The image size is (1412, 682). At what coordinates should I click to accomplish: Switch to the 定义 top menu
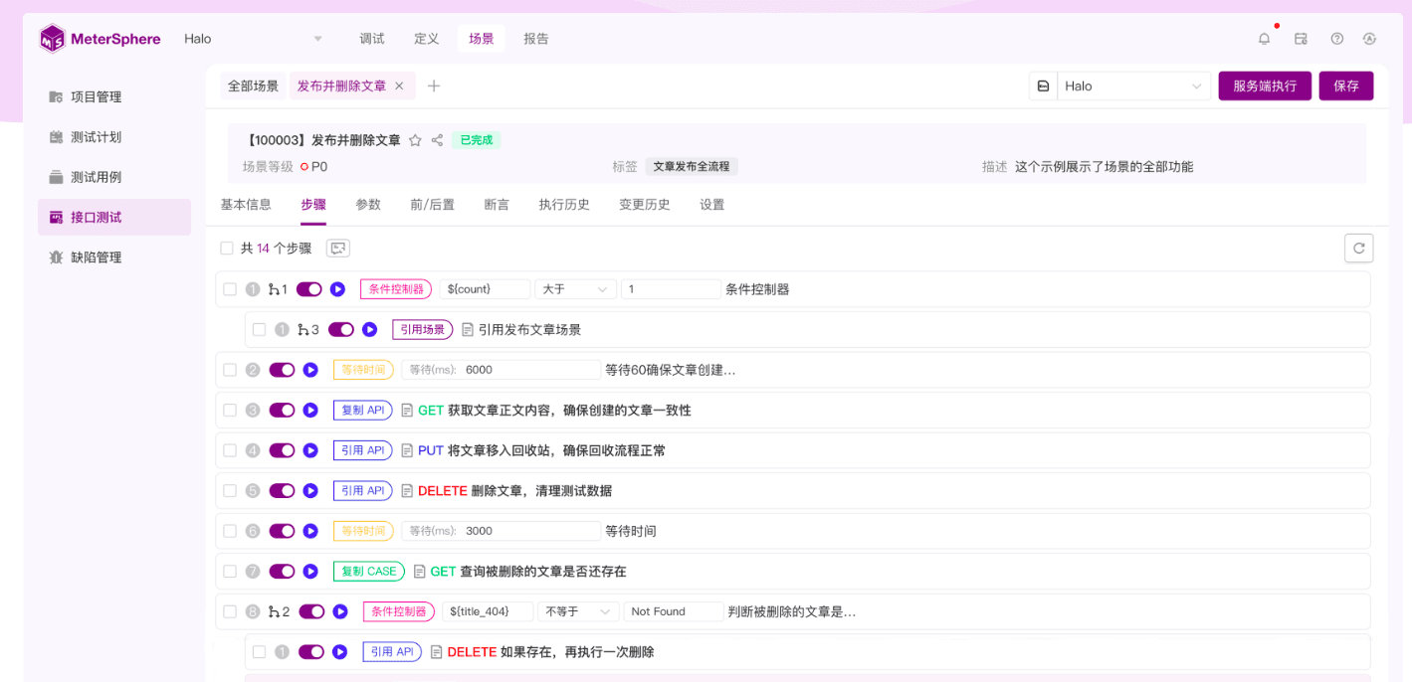click(427, 39)
